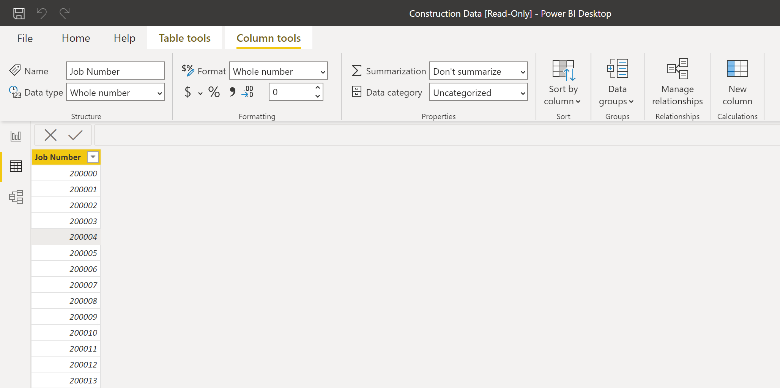Open Sort by column button

coord(563,83)
